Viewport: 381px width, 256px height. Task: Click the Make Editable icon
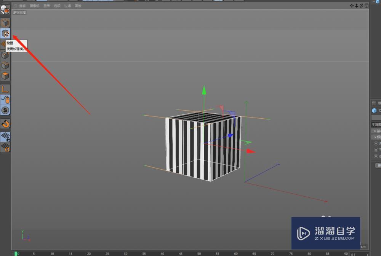point(5,10)
